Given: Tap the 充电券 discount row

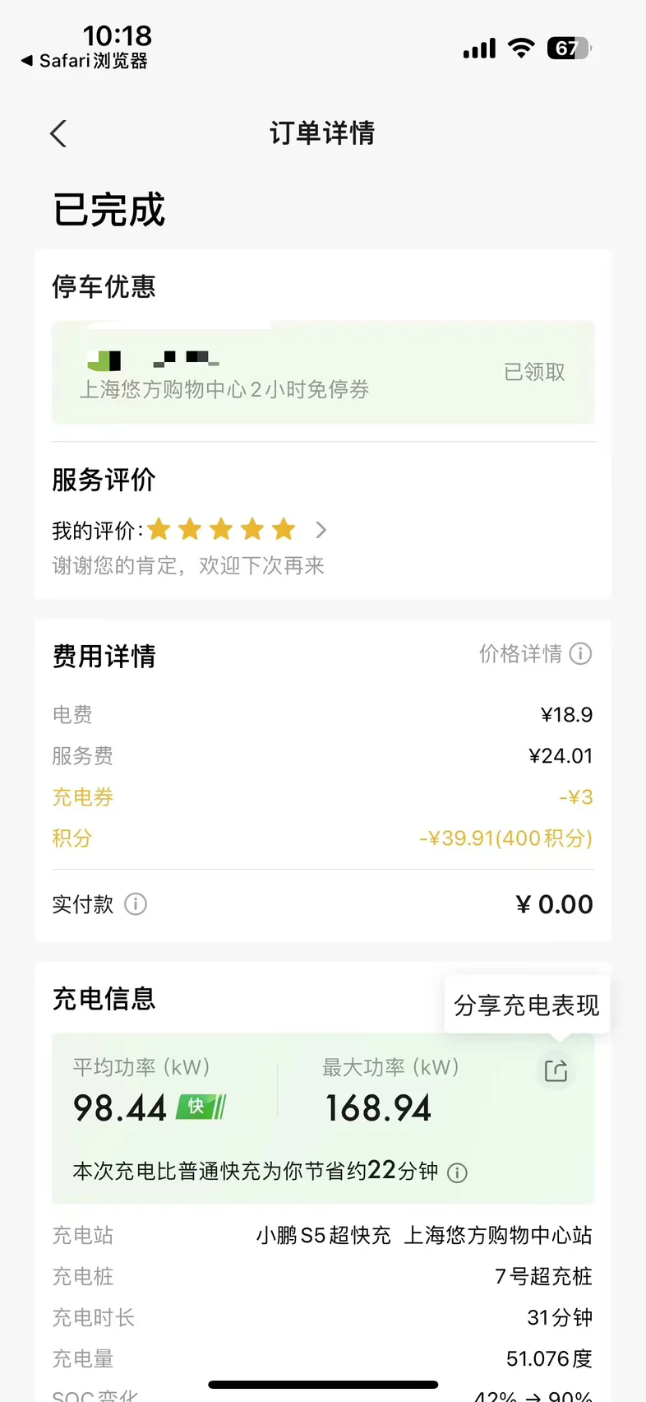Looking at the screenshot, I should pyautogui.click(x=322, y=797).
